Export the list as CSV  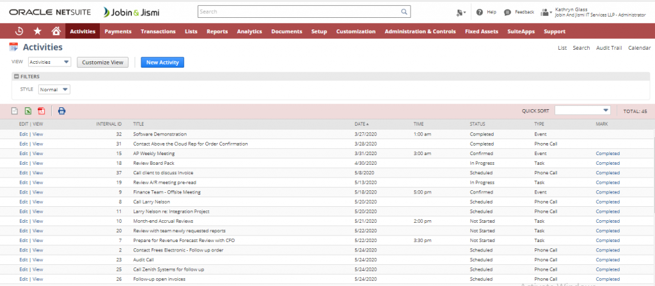14,110
